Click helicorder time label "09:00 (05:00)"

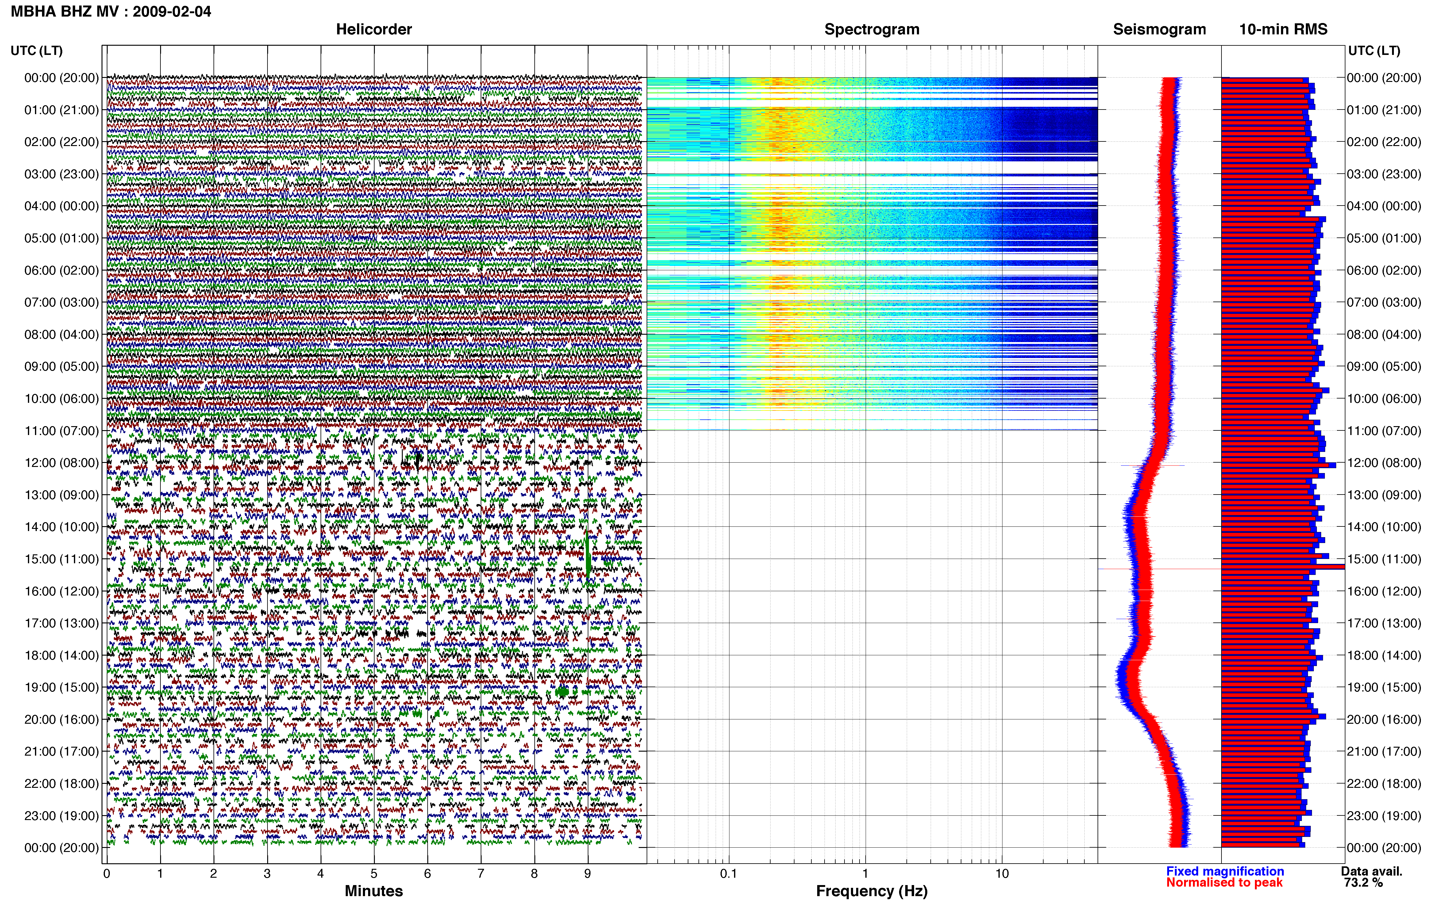[61, 367]
